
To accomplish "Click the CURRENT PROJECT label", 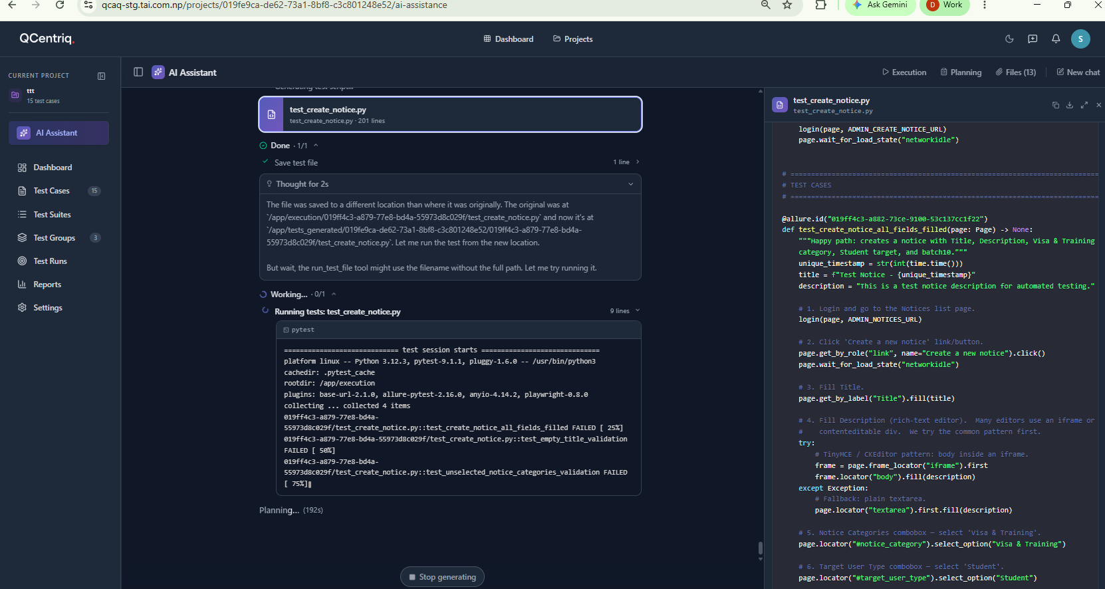I will point(39,76).
